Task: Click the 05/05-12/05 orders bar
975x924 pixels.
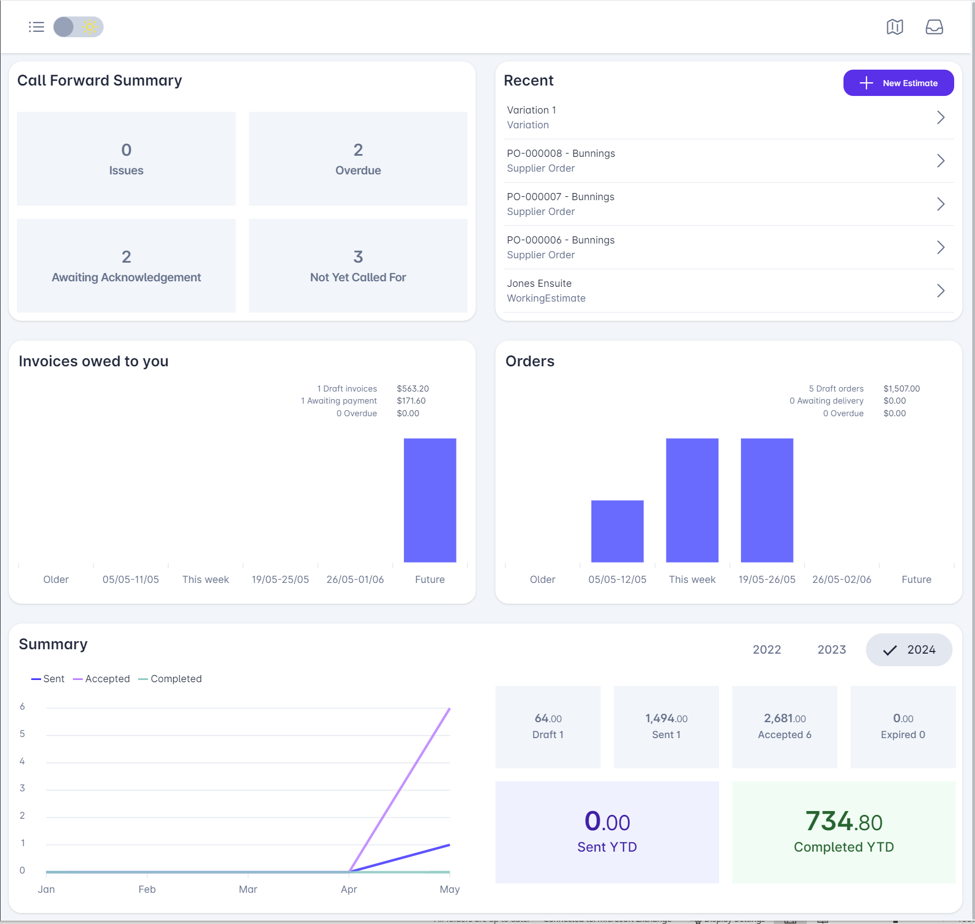Action: [x=617, y=531]
